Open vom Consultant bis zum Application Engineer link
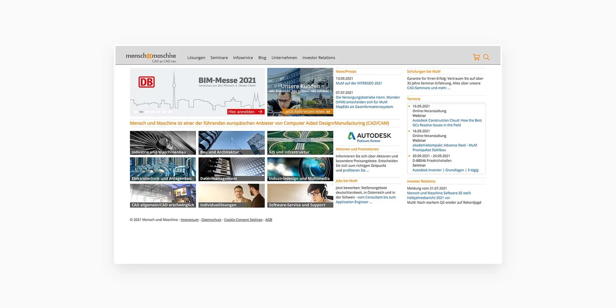Screen dimensions: 616x308 coord(366,199)
